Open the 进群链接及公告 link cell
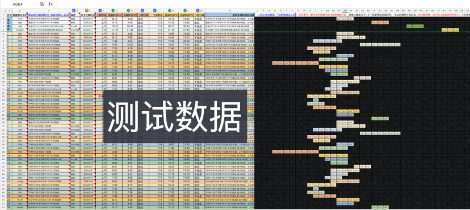The width and height of the screenshot is (470, 210). coord(285,14)
